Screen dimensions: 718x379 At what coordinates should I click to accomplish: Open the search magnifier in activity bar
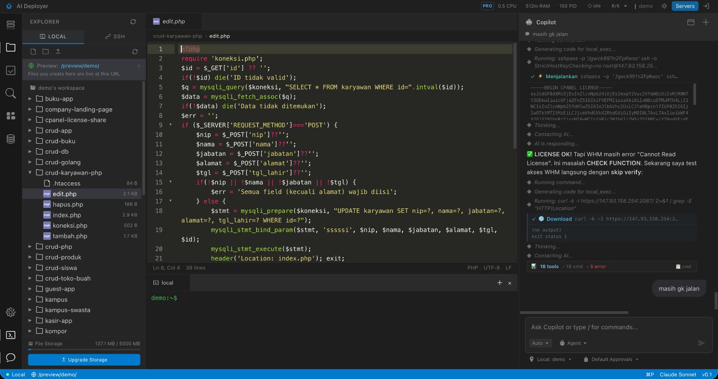[x=11, y=93]
